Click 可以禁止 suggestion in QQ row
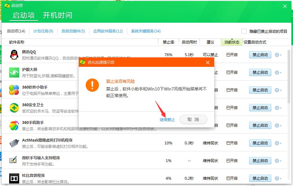Image resolution: width=293 pixels, height=186 pixels. click(x=210, y=55)
